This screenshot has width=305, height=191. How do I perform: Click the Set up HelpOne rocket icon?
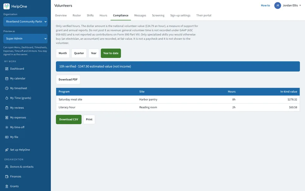(x=7, y=150)
